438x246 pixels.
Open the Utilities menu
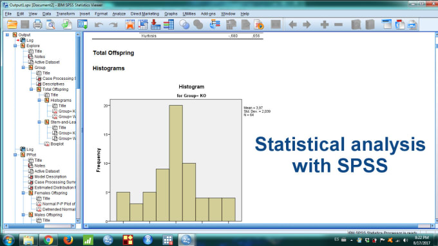[189, 14]
